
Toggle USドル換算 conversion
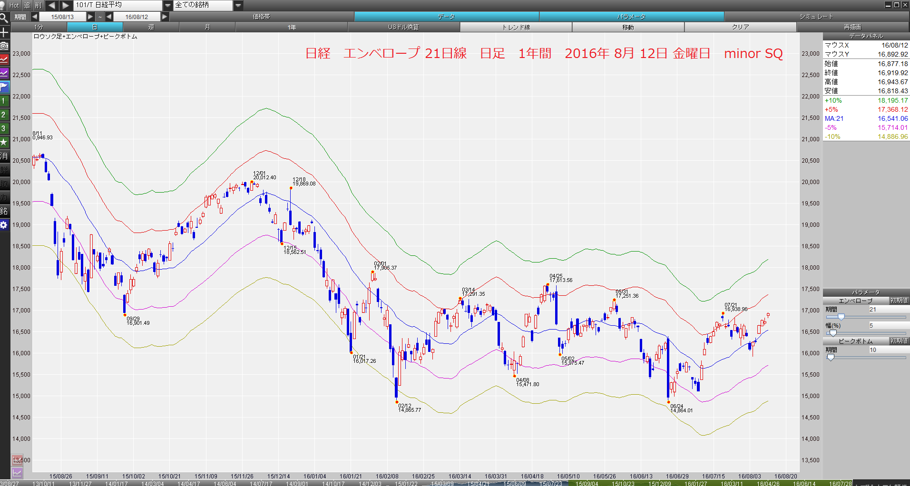[403, 27]
